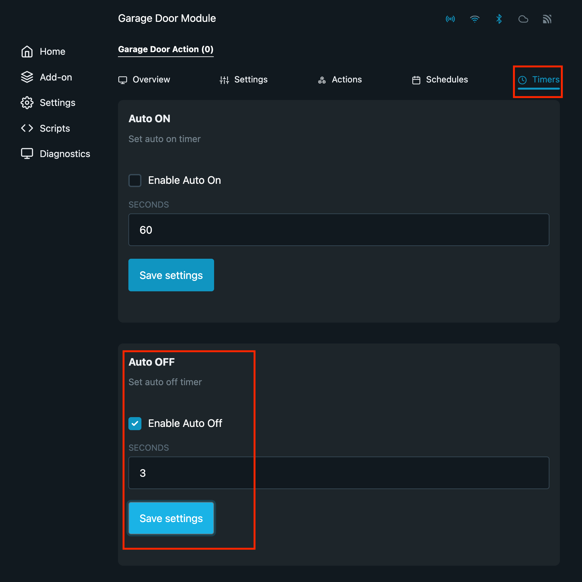Focus the Auto OFF seconds field
Viewport: 582px width, 582px height.
pyautogui.click(x=339, y=473)
